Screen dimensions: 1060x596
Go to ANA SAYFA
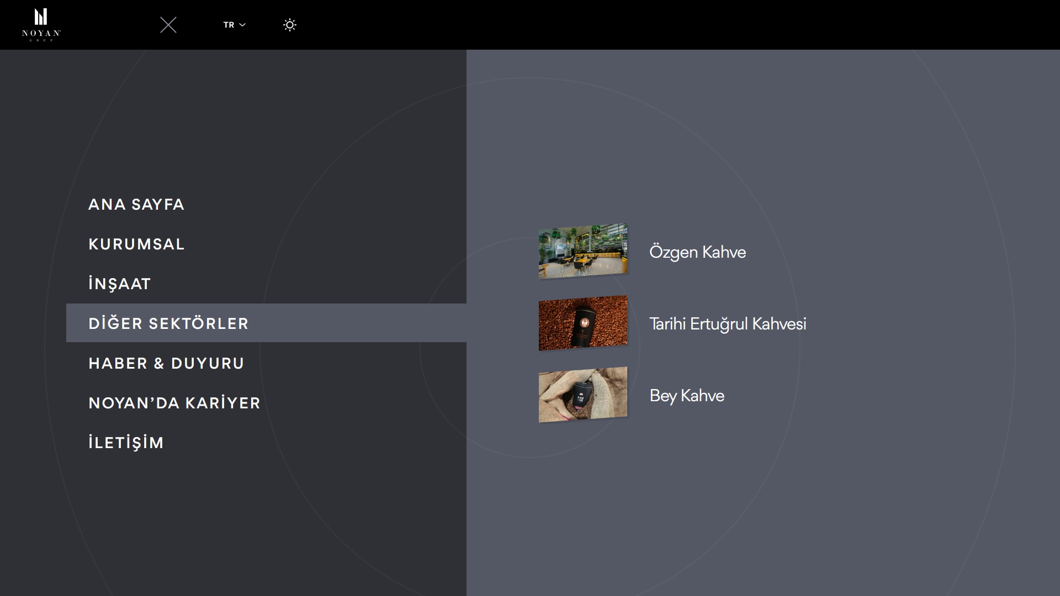136,204
